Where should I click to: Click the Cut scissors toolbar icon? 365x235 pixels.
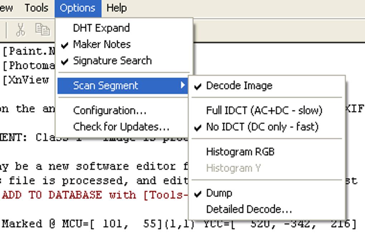tap(21, 30)
